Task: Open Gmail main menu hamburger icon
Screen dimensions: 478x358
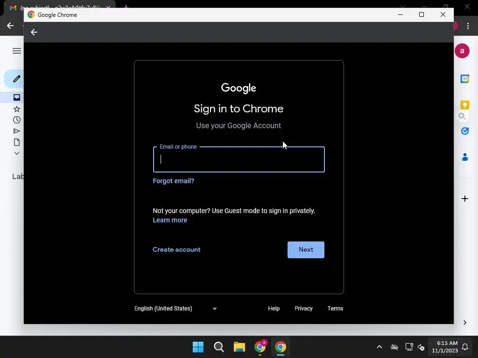Action: [17, 51]
